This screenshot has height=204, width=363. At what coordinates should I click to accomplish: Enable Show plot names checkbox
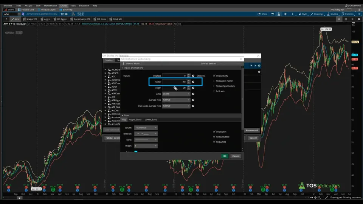click(214, 81)
